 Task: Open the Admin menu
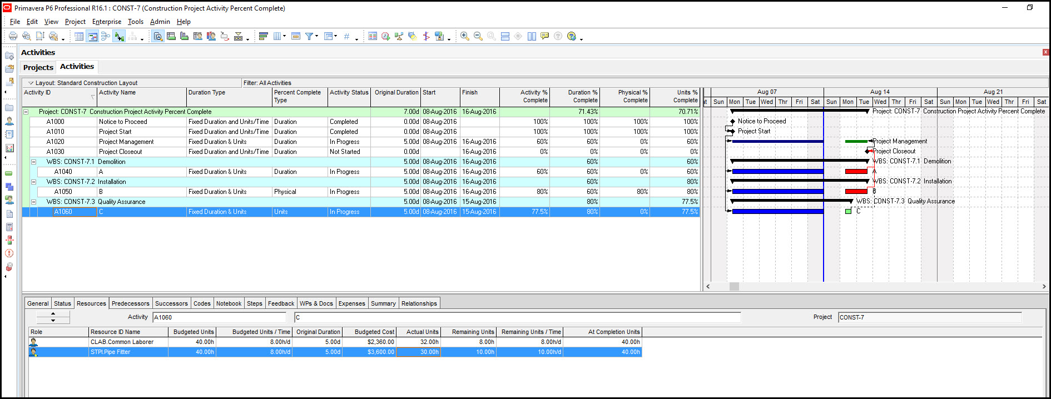pyautogui.click(x=160, y=22)
